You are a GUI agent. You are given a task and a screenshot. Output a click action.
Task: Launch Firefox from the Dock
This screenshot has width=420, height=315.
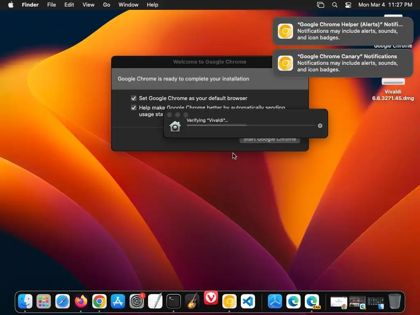[81, 301]
